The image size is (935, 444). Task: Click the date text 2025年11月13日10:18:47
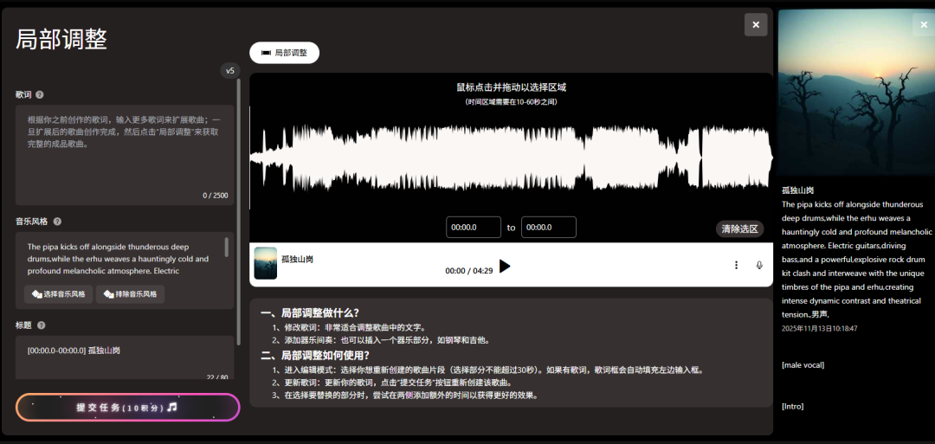(x=820, y=328)
